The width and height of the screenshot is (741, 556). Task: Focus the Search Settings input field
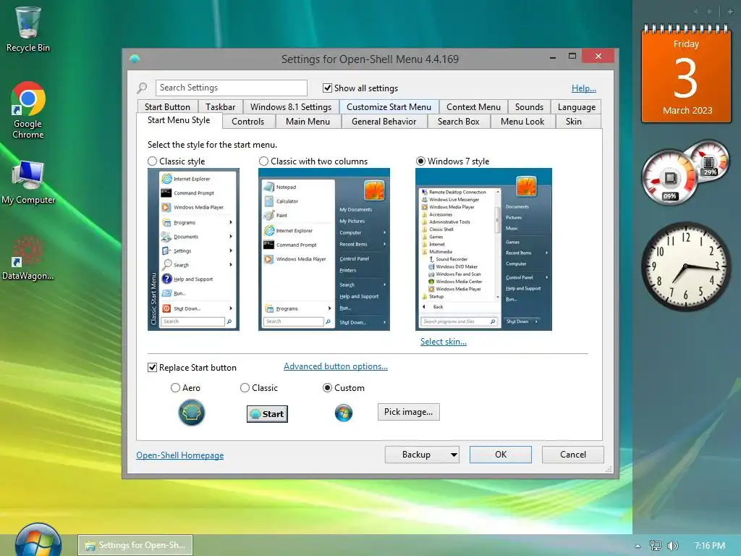coord(231,88)
